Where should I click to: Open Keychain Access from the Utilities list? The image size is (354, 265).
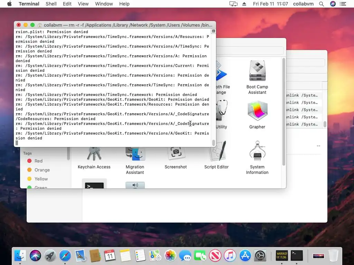click(x=94, y=154)
